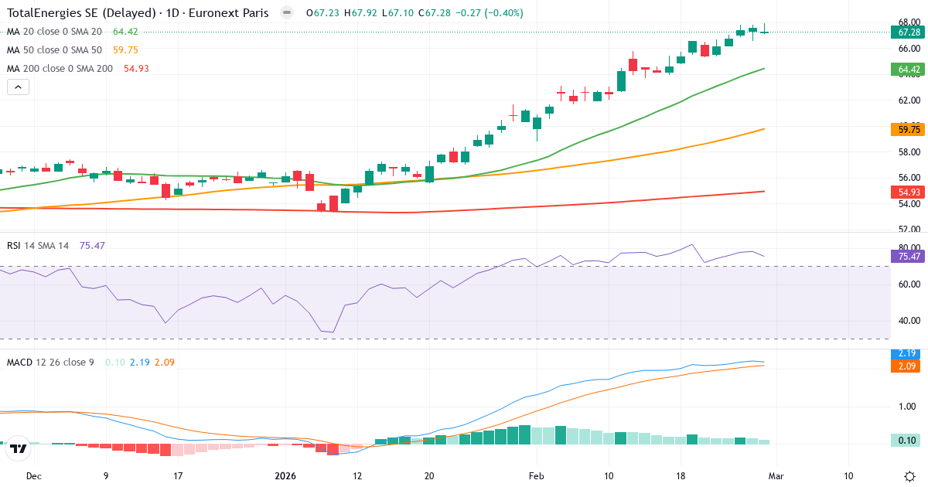Click the orange MACD signal tag 2.09

click(x=906, y=366)
